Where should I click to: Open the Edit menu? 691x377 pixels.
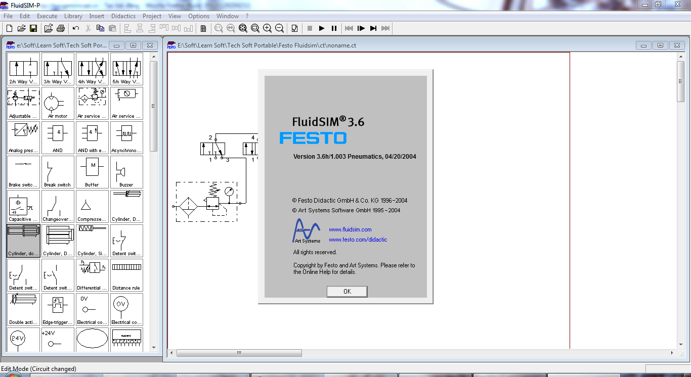tap(25, 16)
